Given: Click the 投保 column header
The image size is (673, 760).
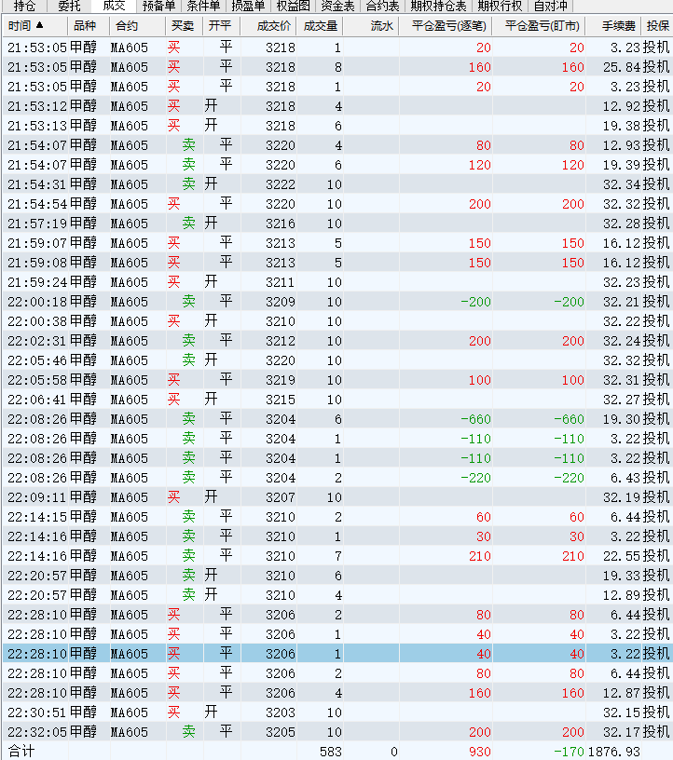Looking at the screenshot, I should tap(657, 26).
